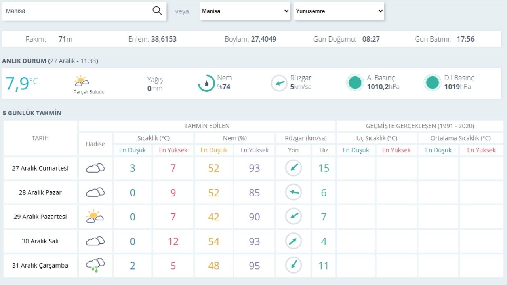Click wind direction icon for 28 Aralık Pazar
This screenshot has width=507, height=285.
[x=294, y=193]
